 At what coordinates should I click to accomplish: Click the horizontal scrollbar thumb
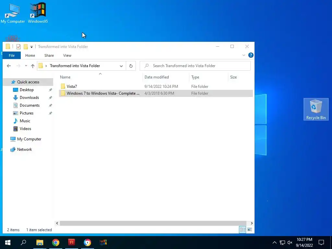[153, 223]
